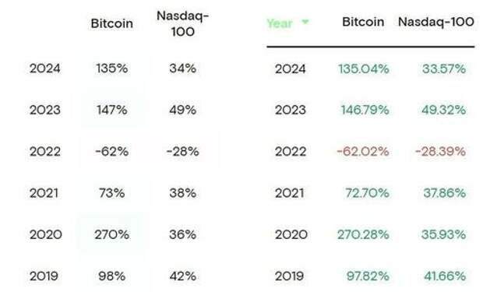Click the green Year column header

(280, 23)
